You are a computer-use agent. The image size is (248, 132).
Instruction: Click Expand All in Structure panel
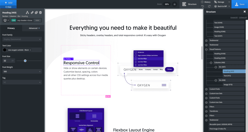234,17
